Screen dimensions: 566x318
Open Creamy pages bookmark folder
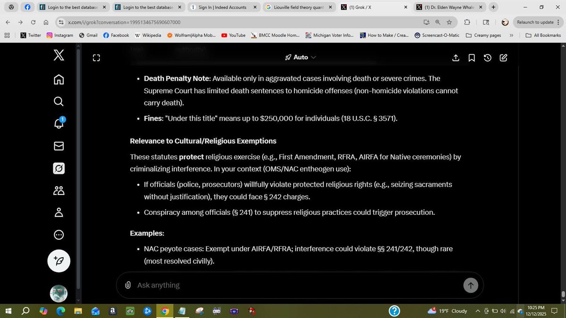tap(483, 35)
